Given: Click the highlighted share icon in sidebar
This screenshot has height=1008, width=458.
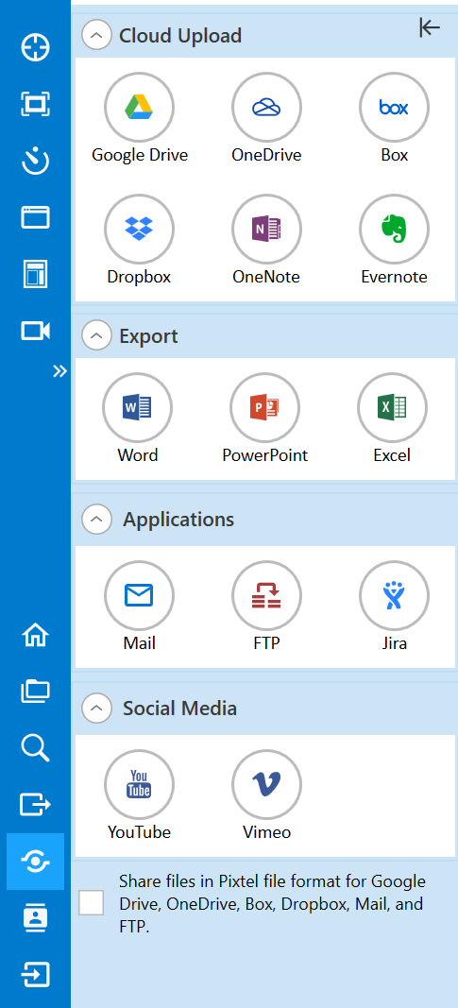Looking at the screenshot, I should pyautogui.click(x=35, y=862).
